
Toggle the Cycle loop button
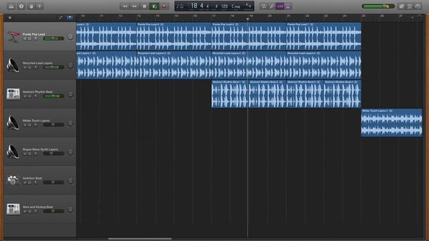click(x=263, y=6)
